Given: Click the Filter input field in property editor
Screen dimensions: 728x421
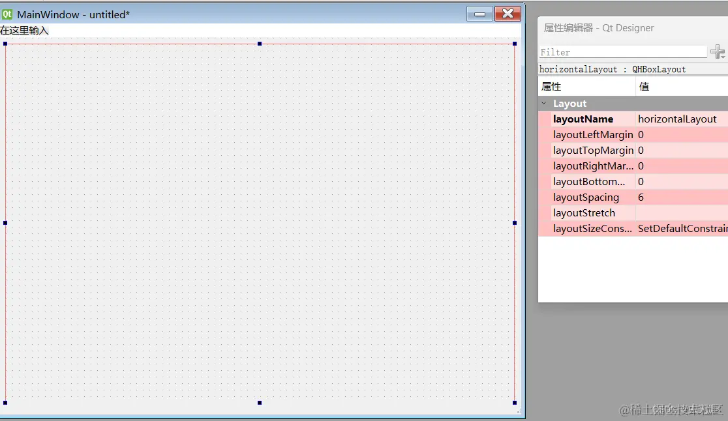Looking at the screenshot, I should (622, 52).
